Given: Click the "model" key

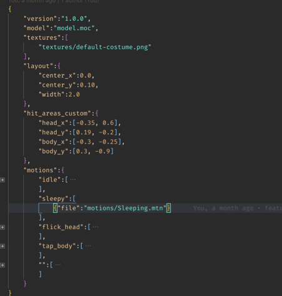Looking at the screenshot, I should pyautogui.click(x=37, y=28).
